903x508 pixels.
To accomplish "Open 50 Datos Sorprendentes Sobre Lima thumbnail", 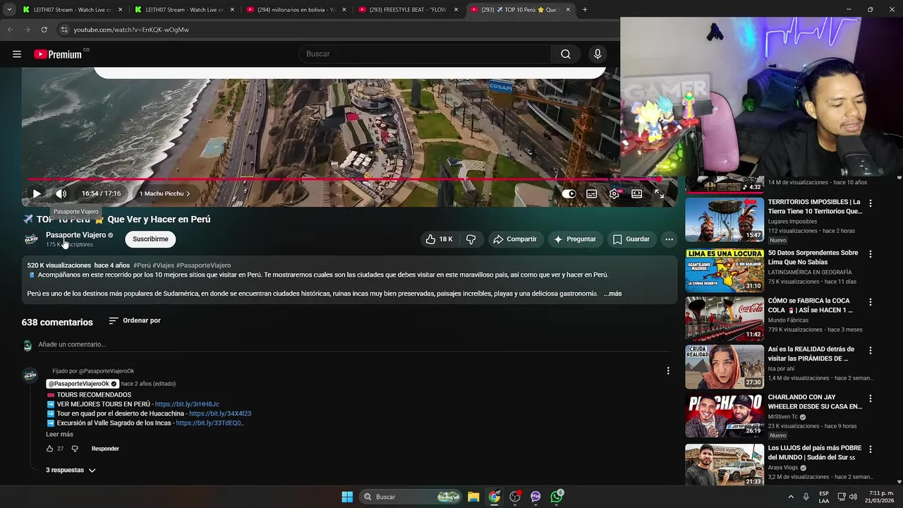I will (x=725, y=270).
